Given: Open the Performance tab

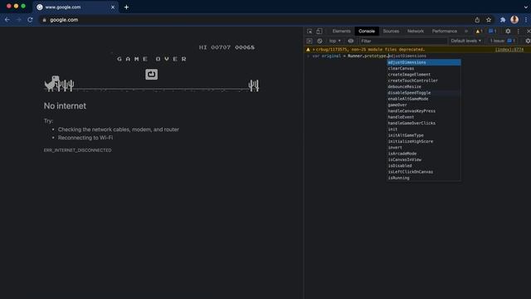Looking at the screenshot, I should (x=445, y=32).
